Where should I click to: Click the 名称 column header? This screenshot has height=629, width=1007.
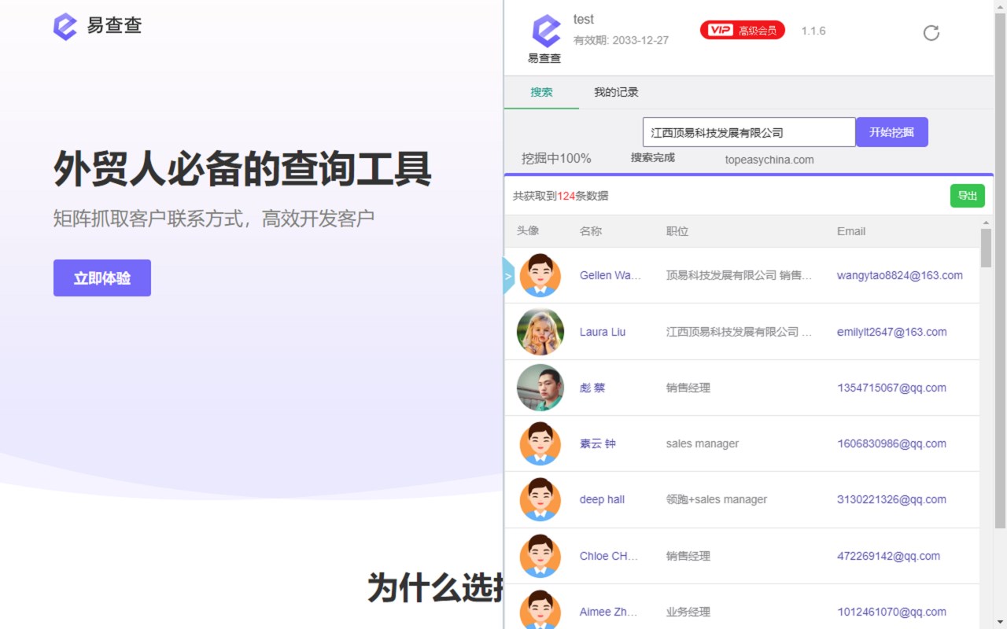[x=591, y=231]
